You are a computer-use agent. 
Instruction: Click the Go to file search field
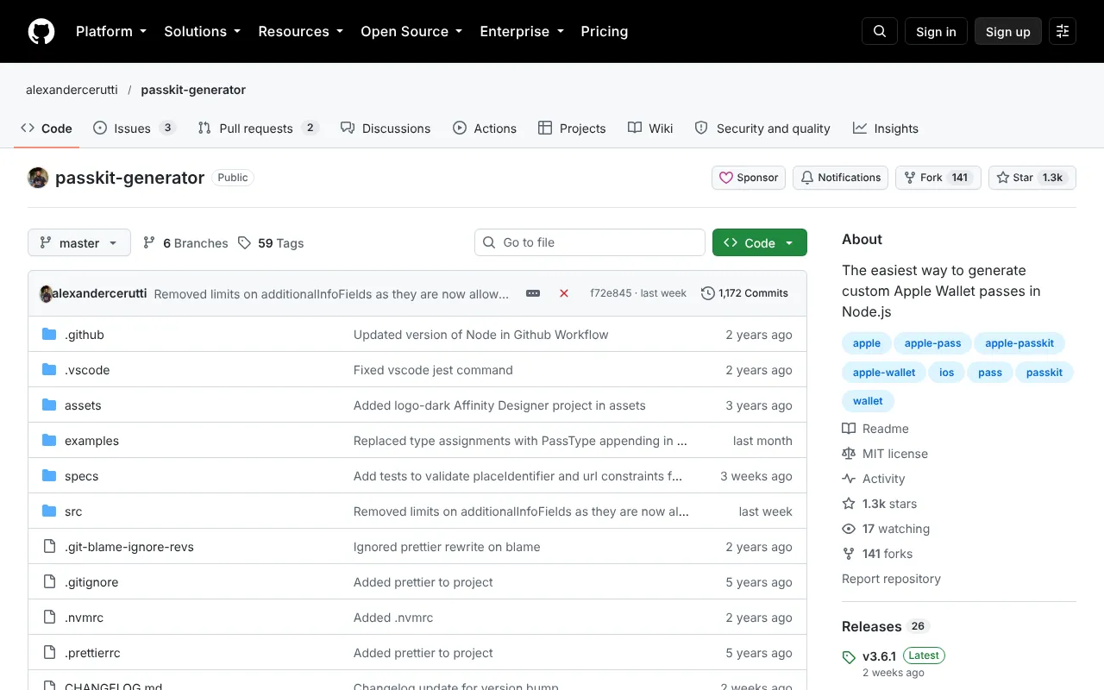[590, 242]
